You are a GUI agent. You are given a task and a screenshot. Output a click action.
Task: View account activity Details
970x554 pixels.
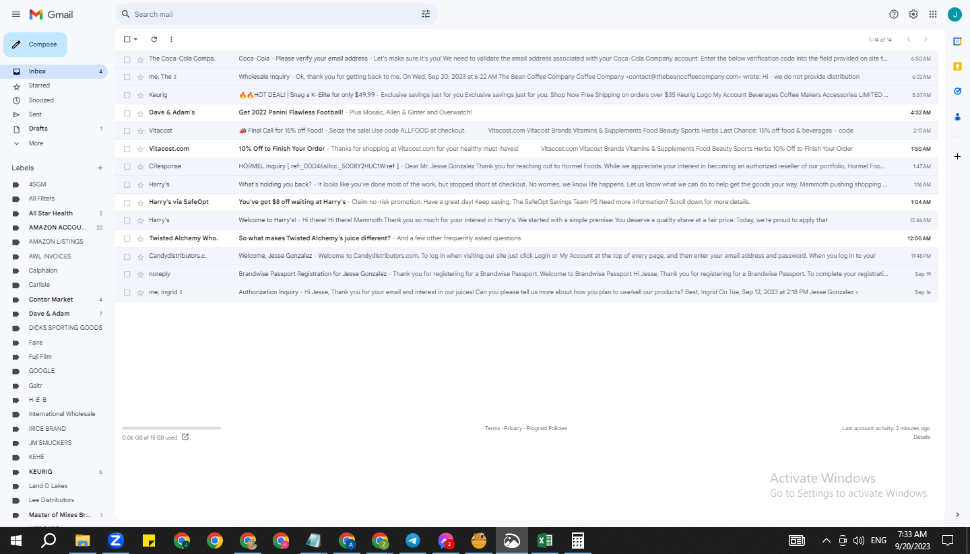click(x=922, y=438)
